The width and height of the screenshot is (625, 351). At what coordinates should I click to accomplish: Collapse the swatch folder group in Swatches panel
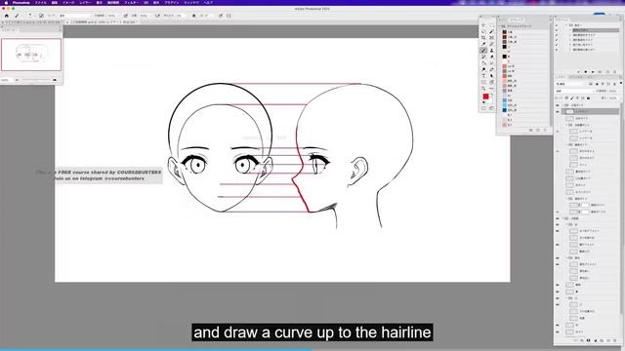(499, 26)
